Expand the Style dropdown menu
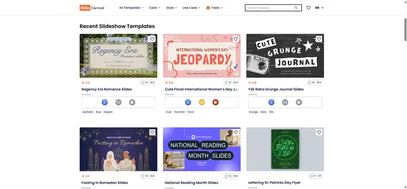The height and width of the screenshot is (189, 407). (171, 8)
